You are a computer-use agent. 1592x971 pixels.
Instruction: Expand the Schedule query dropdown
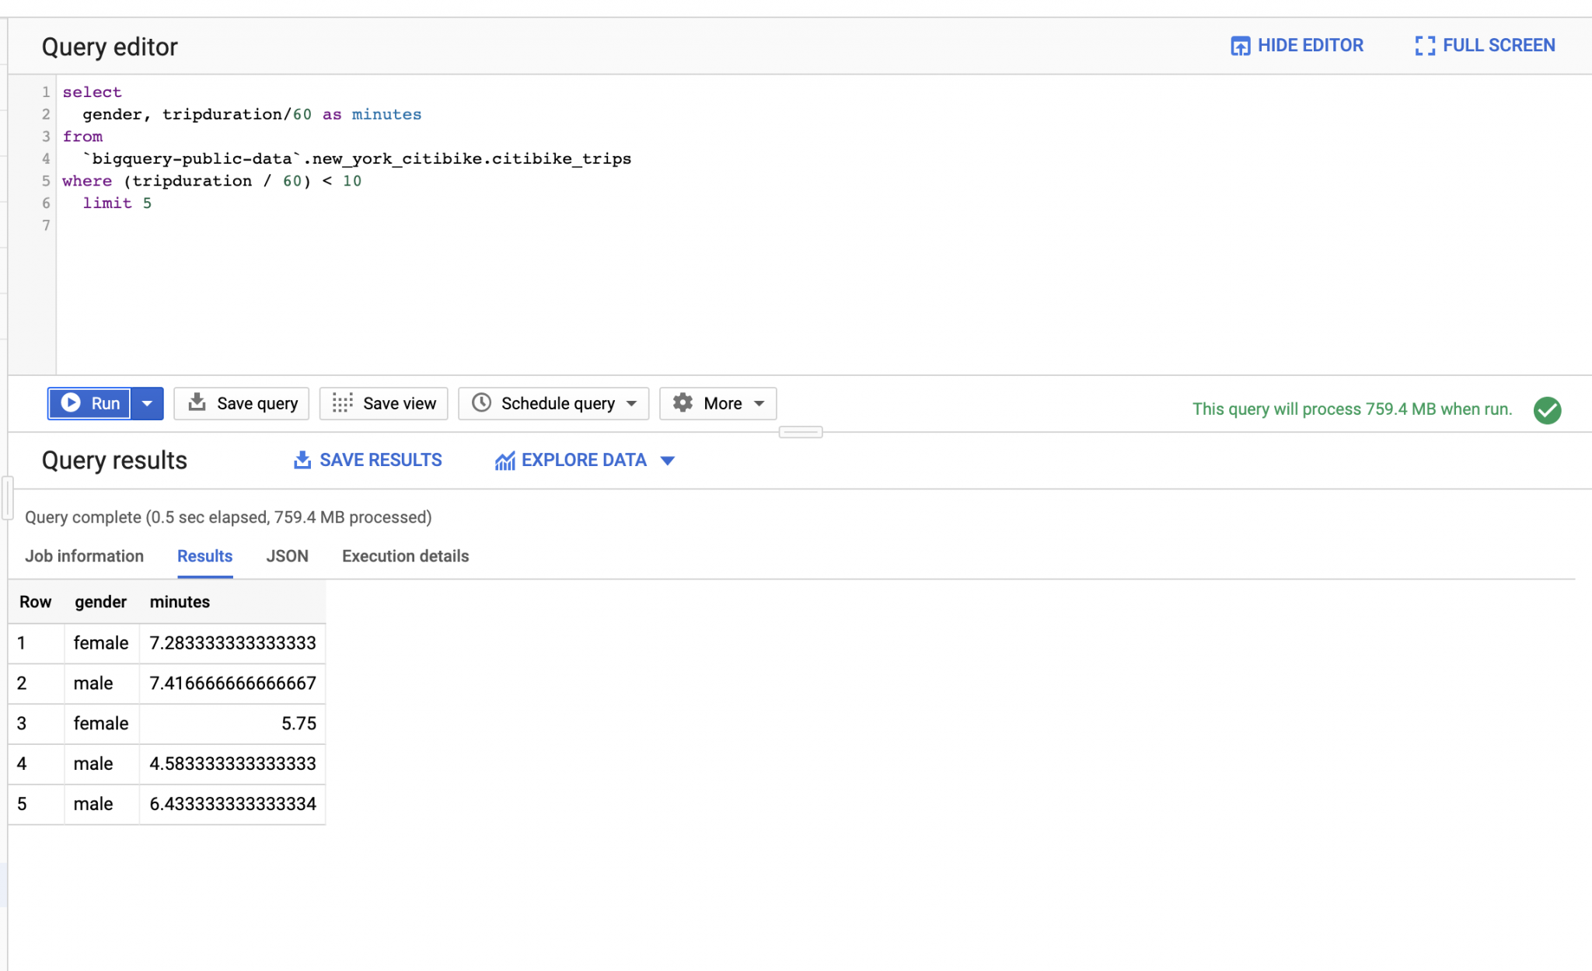click(x=631, y=403)
